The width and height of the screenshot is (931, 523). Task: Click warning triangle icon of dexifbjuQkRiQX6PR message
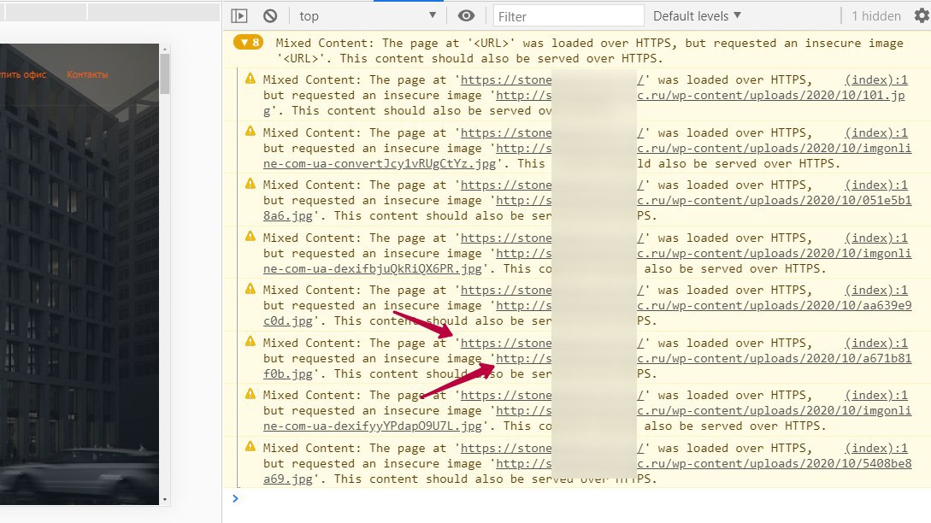(x=250, y=236)
